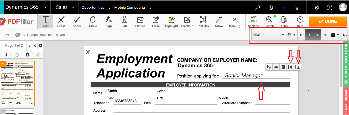The height and width of the screenshot is (115, 349).
Task: Open the advanced find filter icon
Action: [297, 8]
